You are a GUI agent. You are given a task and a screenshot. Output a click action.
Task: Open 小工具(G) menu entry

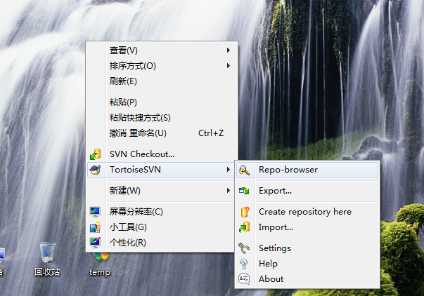point(162,227)
